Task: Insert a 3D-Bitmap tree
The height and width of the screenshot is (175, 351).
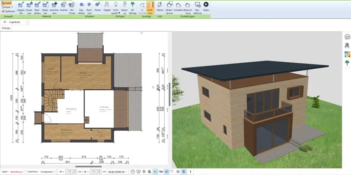Action: [133, 8]
